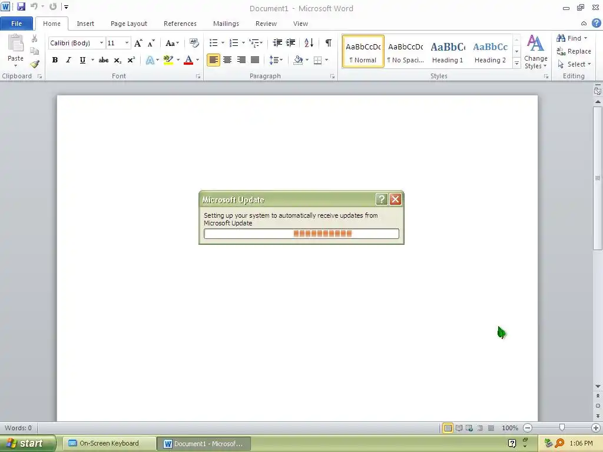Click the Redo repeat icon

[x=53, y=6]
